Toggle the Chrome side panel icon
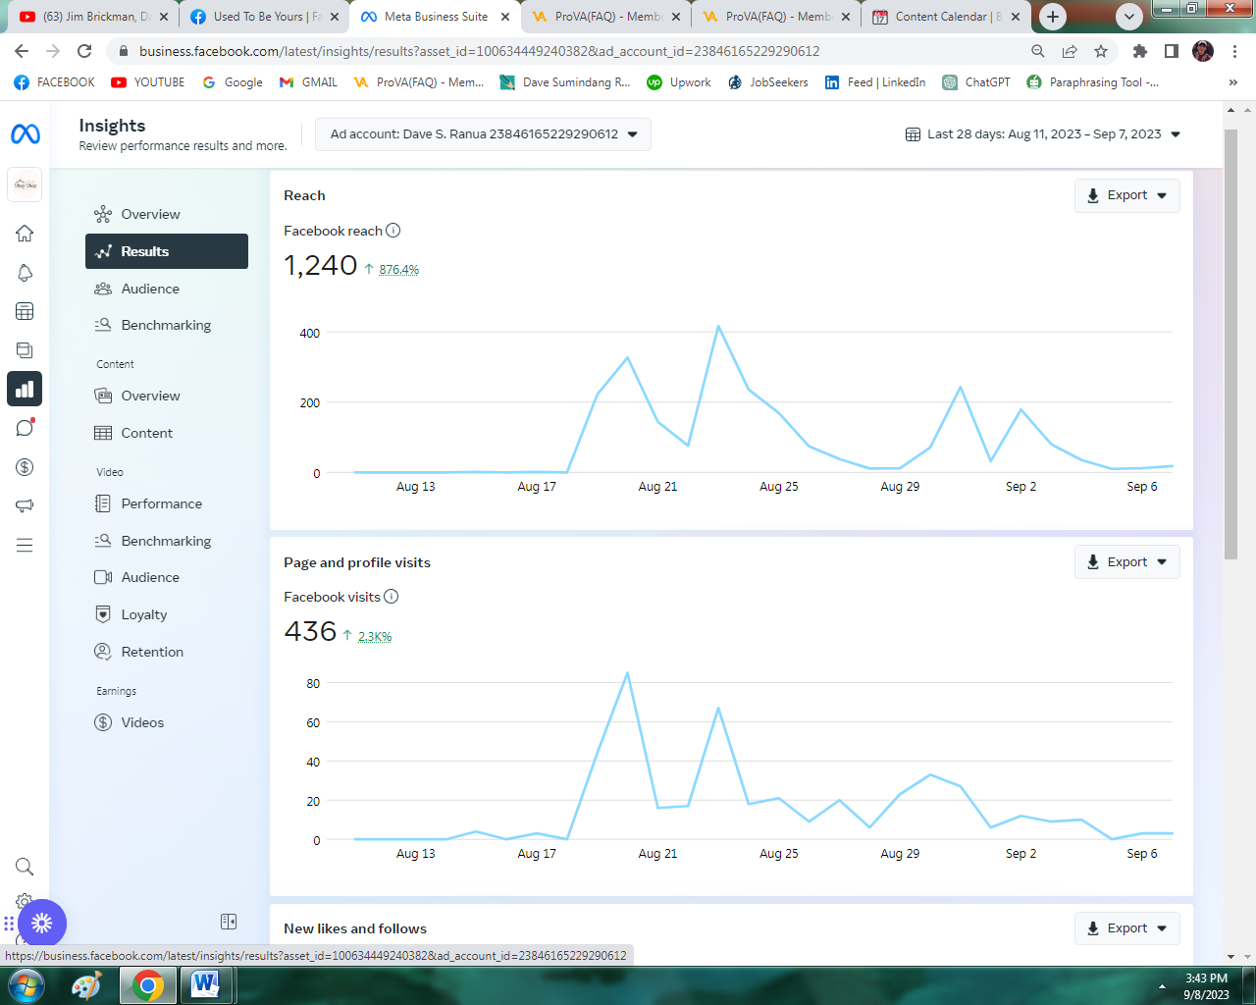The width and height of the screenshot is (1256, 1005). pyautogui.click(x=1172, y=51)
